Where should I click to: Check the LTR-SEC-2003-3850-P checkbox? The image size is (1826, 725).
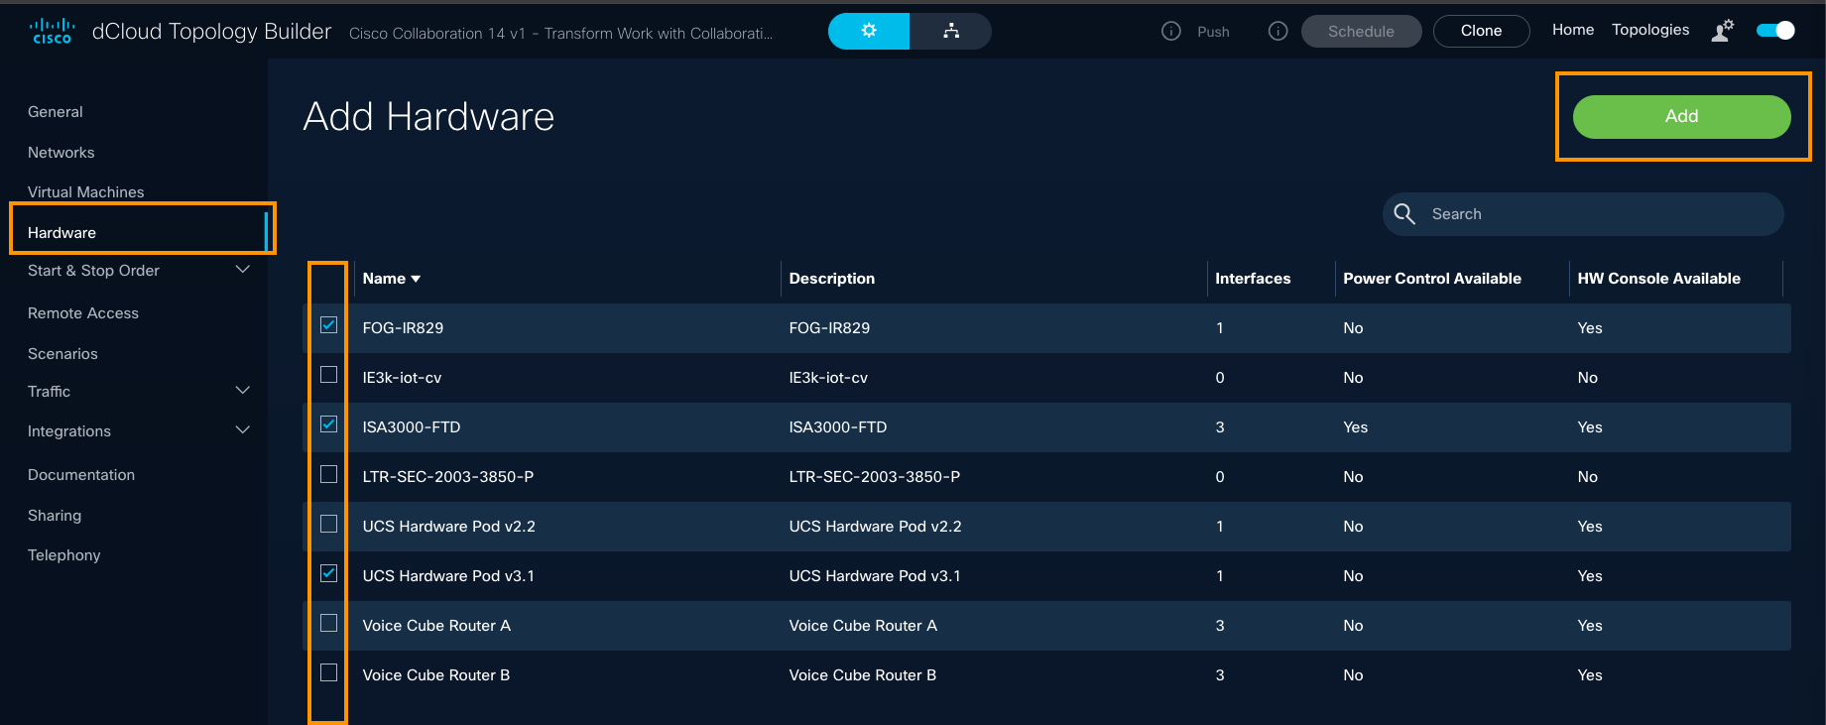point(329,474)
